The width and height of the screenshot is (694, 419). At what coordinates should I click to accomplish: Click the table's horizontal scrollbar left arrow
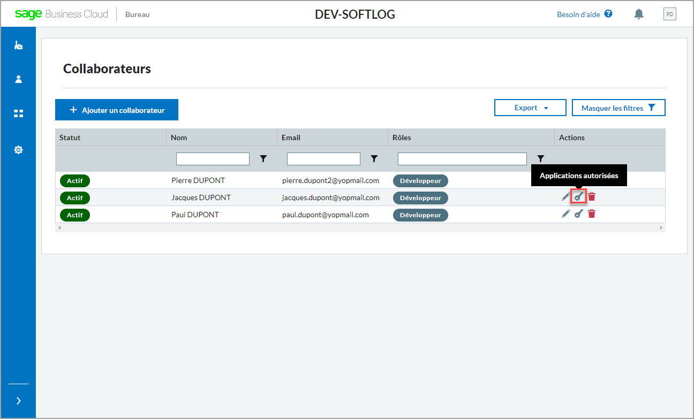point(59,227)
